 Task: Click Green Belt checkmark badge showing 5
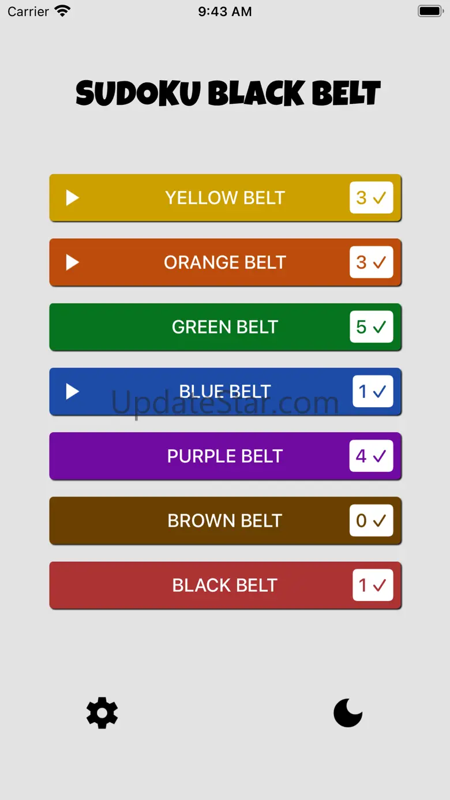point(371,327)
